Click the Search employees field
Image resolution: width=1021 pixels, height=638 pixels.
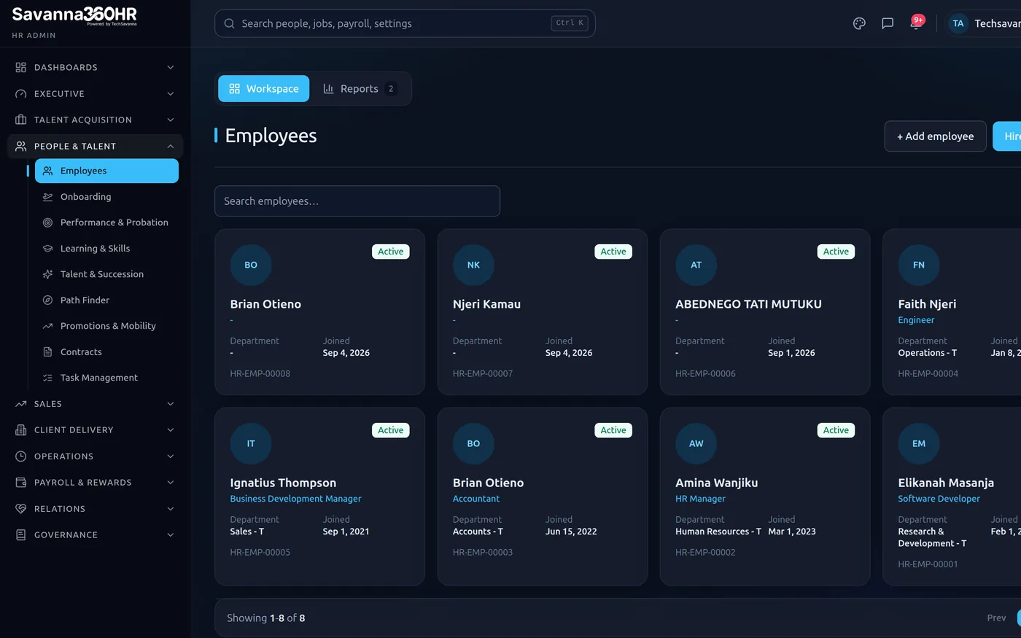coord(357,201)
